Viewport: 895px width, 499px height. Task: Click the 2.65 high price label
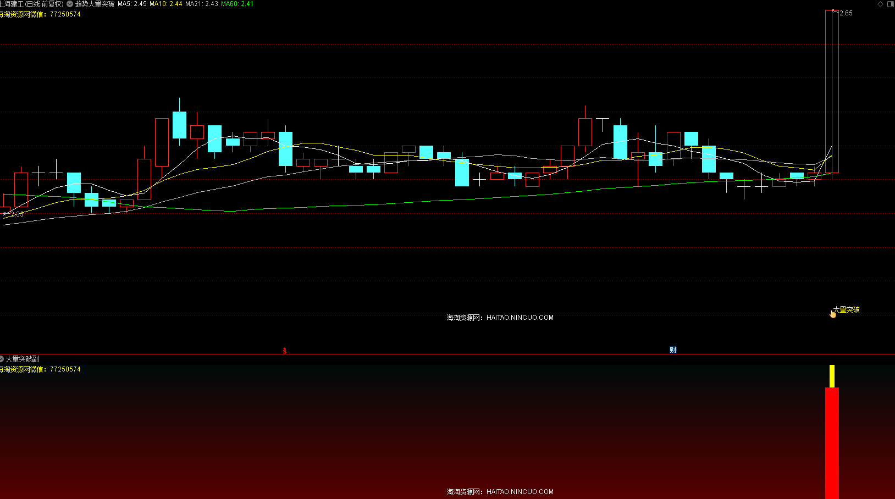pyautogui.click(x=846, y=13)
